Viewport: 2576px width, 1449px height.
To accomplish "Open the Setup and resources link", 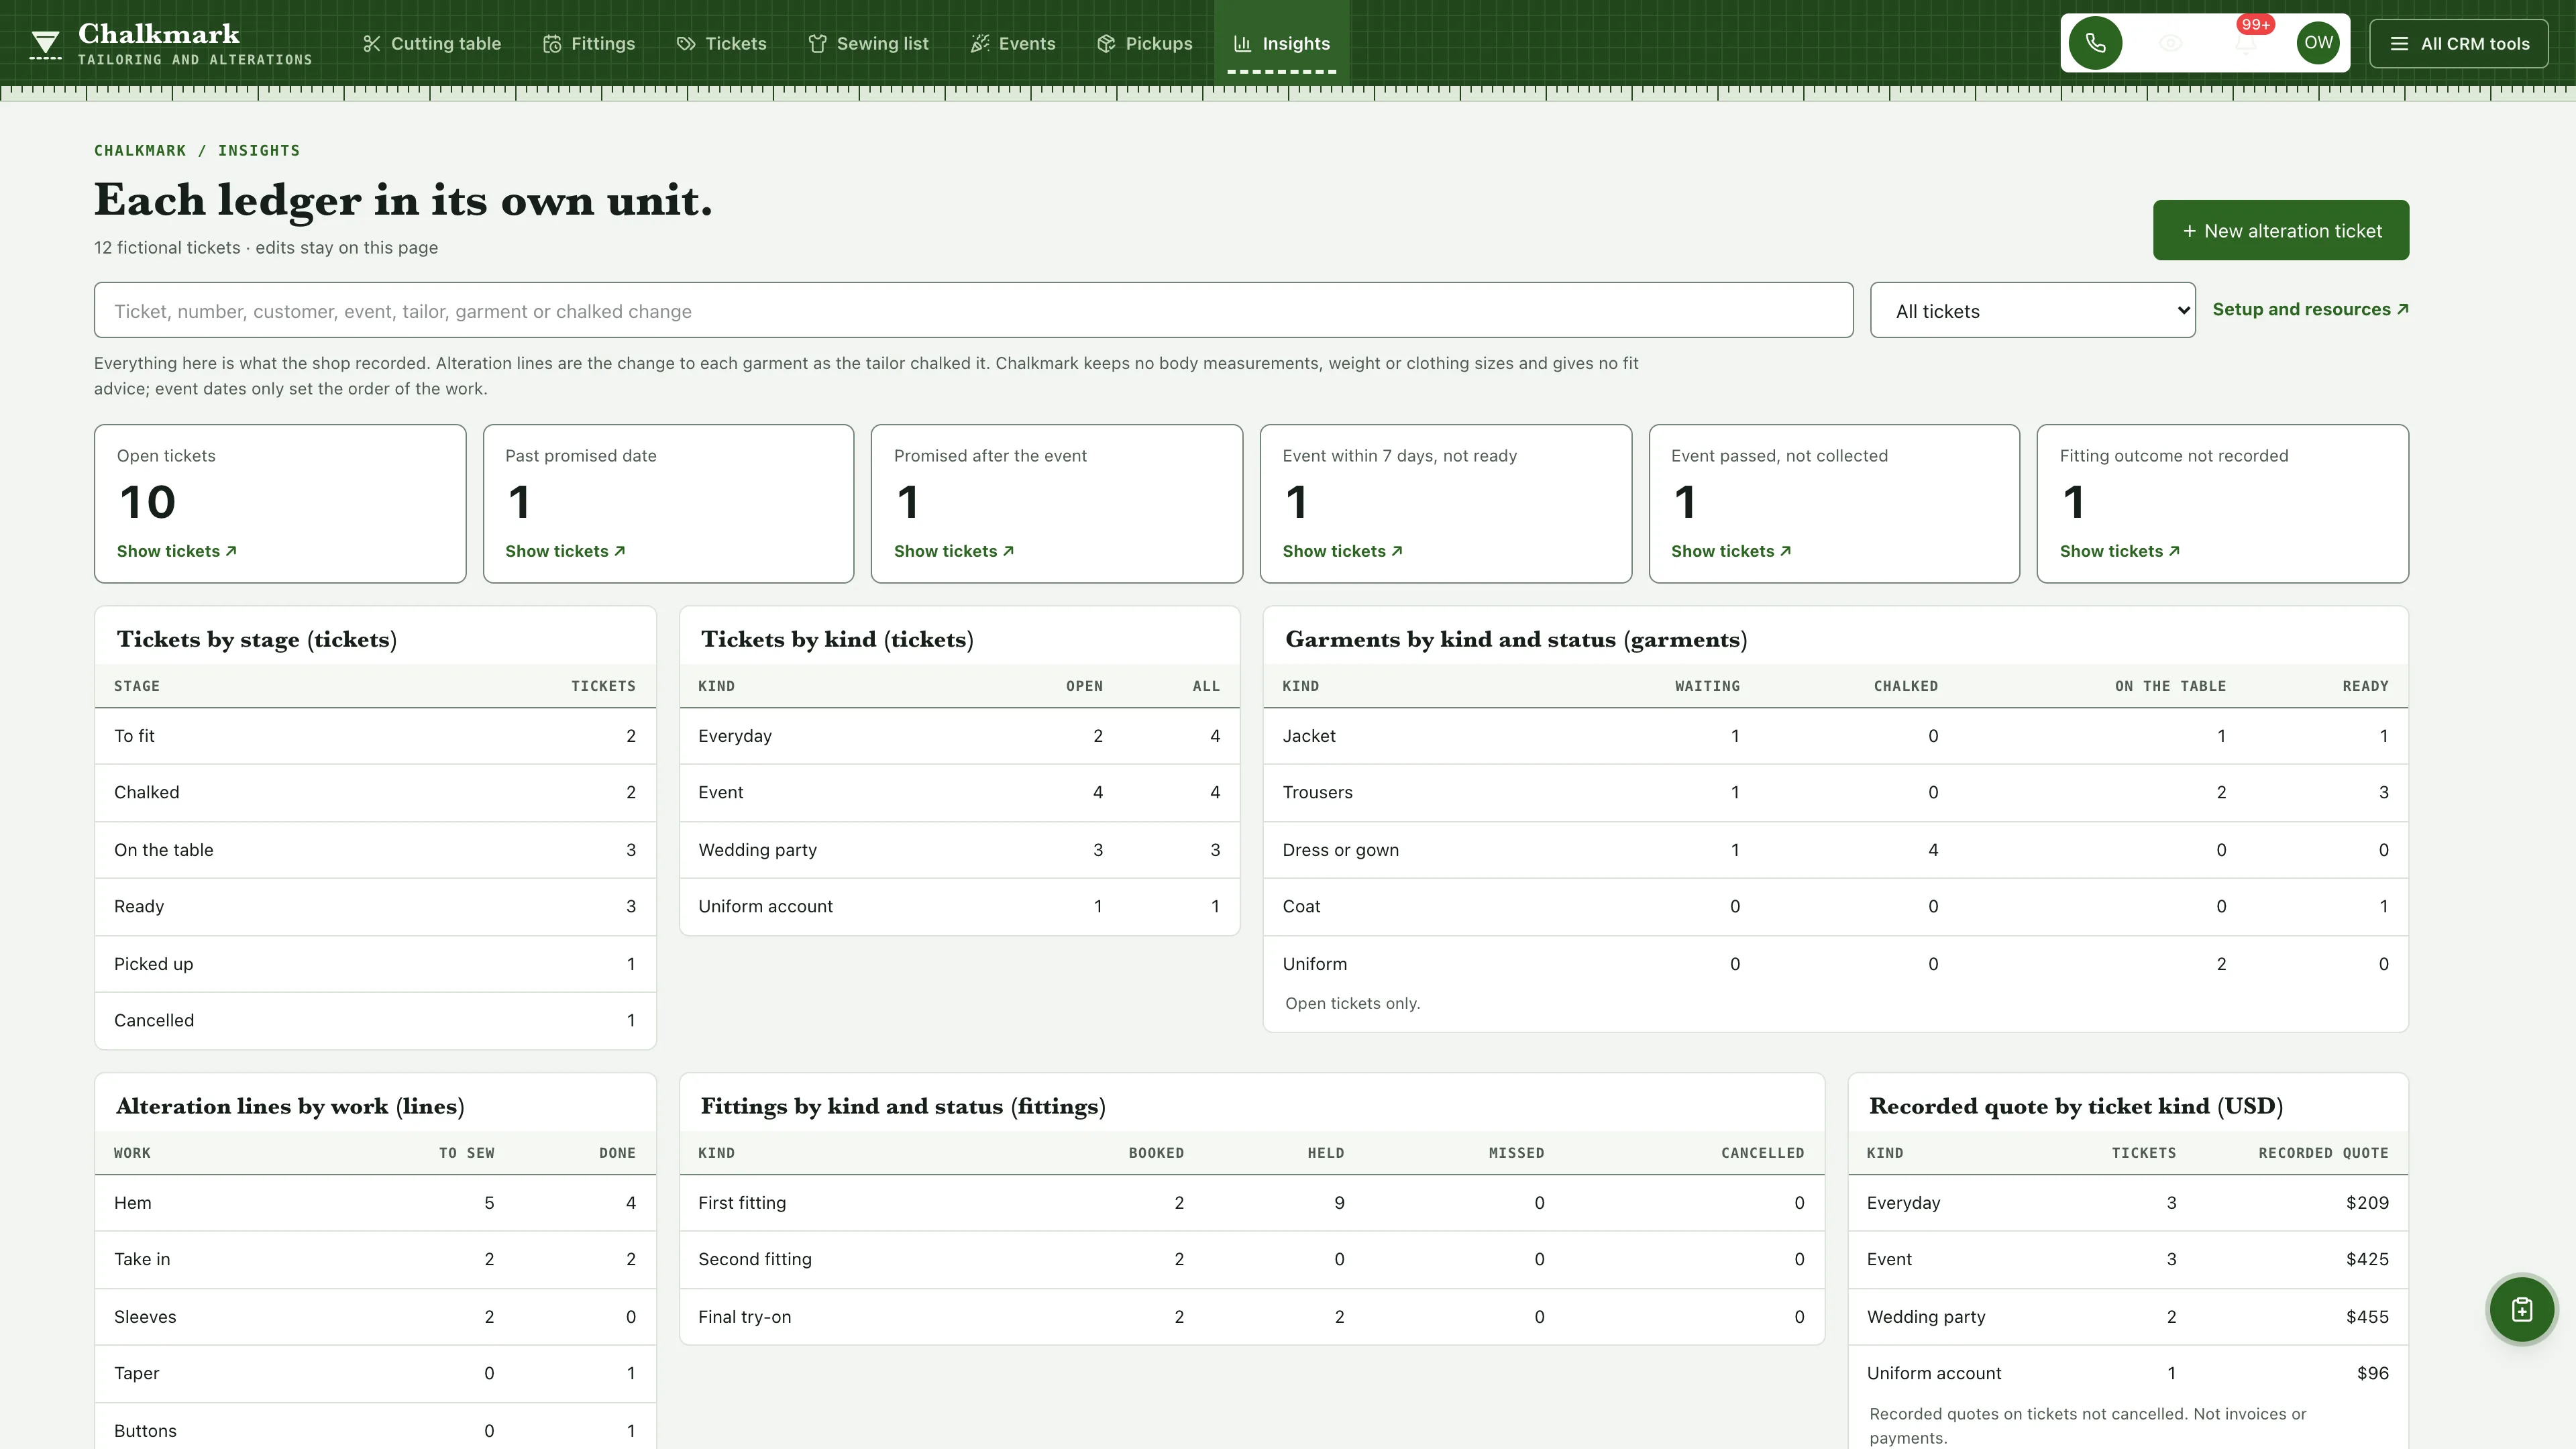I will tap(2310, 309).
